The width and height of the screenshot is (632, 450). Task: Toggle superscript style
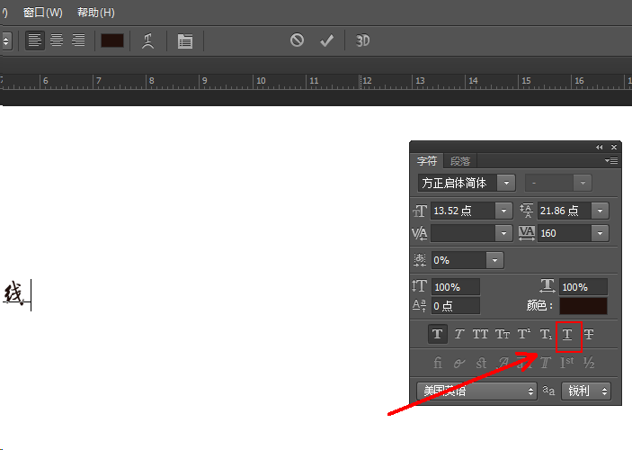pos(524,334)
